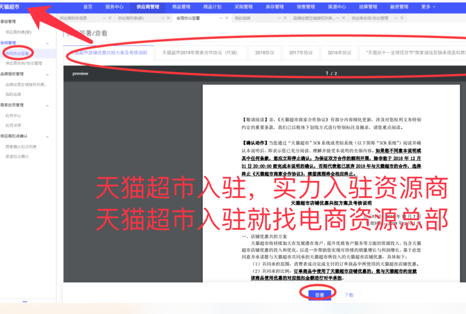Expand the 更多 dropdown menu

[x=428, y=7]
